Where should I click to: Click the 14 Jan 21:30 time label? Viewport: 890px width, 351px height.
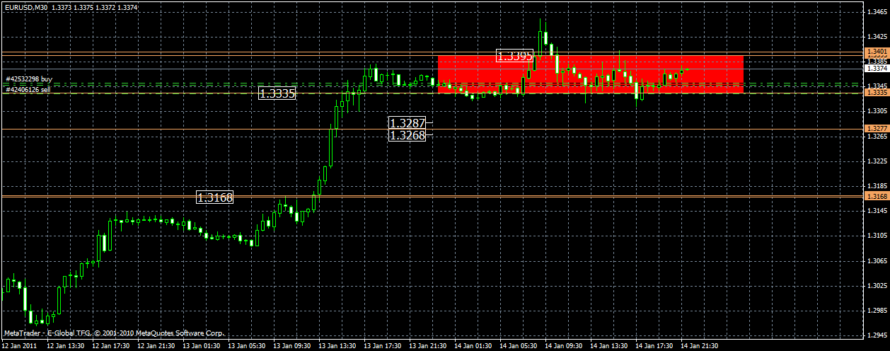pyautogui.click(x=700, y=346)
